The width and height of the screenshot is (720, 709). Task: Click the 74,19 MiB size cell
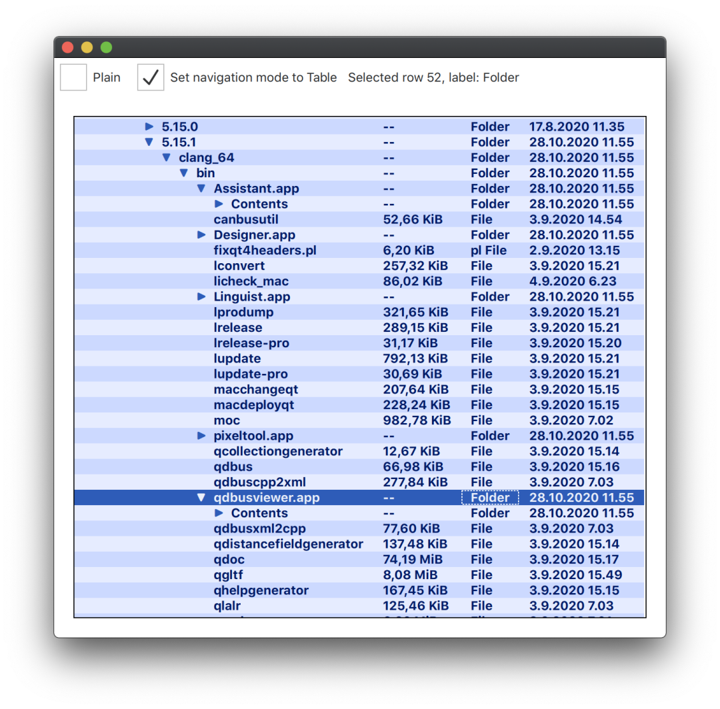pyautogui.click(x=413, y=559)
